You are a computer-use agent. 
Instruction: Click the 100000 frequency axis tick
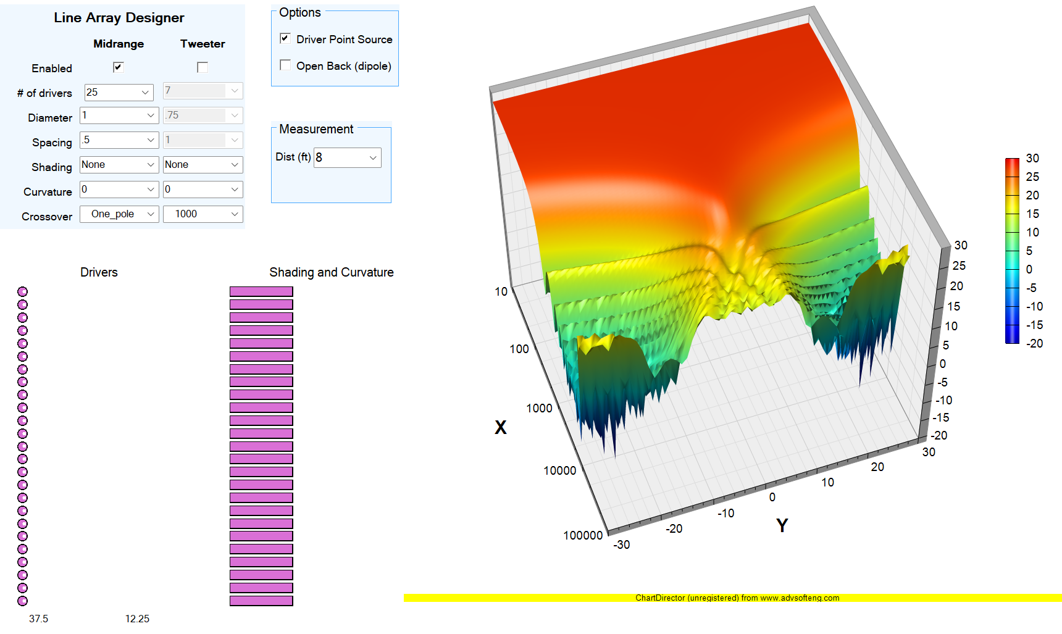pos(583,535)
